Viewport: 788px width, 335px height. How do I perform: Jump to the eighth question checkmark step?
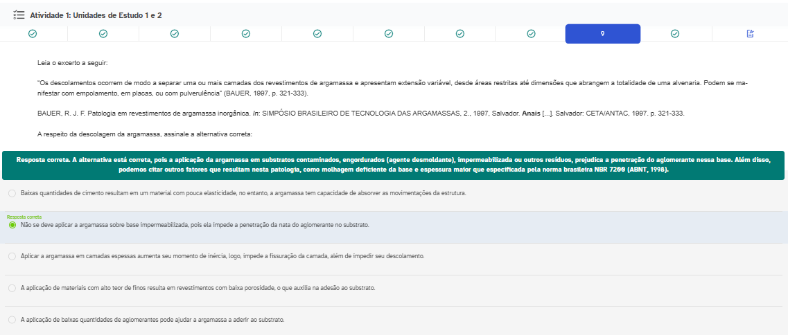coord(531,33)
